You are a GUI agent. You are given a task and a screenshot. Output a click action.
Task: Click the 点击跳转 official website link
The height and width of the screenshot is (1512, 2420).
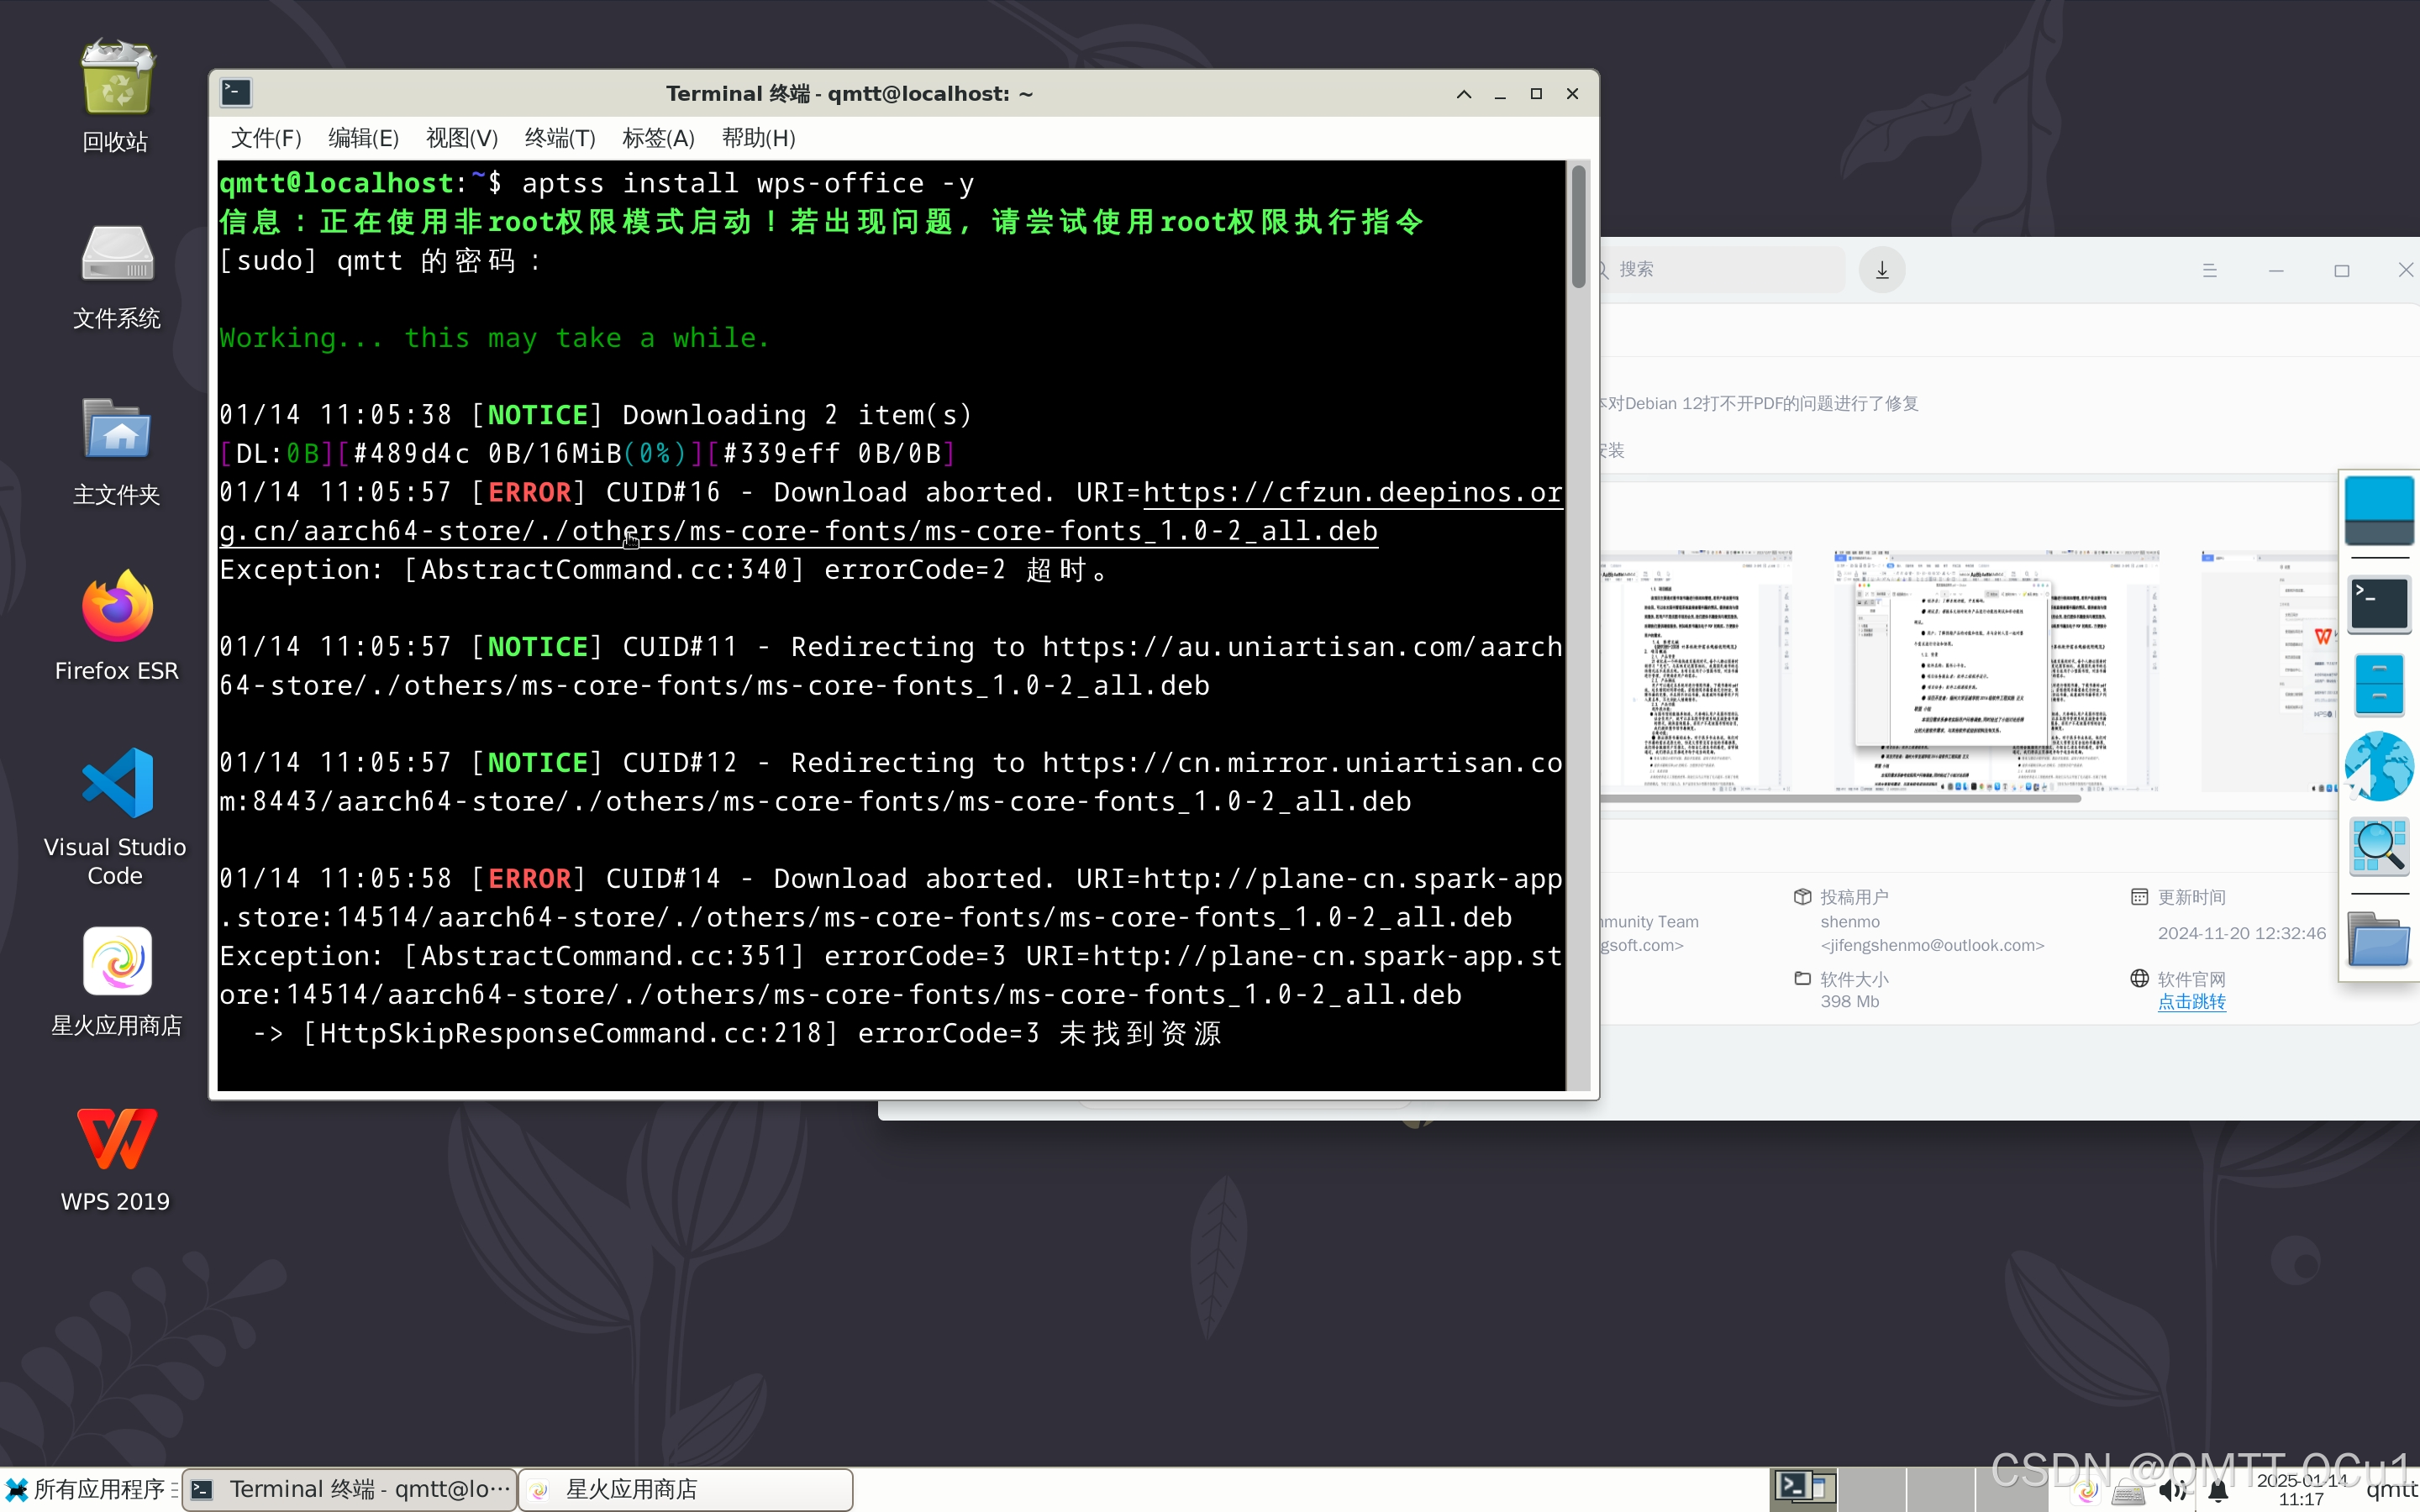(x=2191, y=1002)
